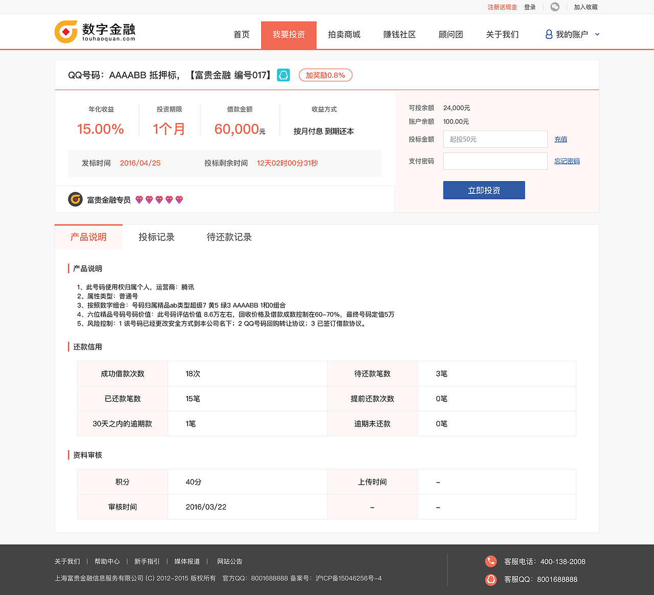Click the 登录 link
Image resolution: width=654 pixels, height=595 pixels.
(x=530, y=7)
